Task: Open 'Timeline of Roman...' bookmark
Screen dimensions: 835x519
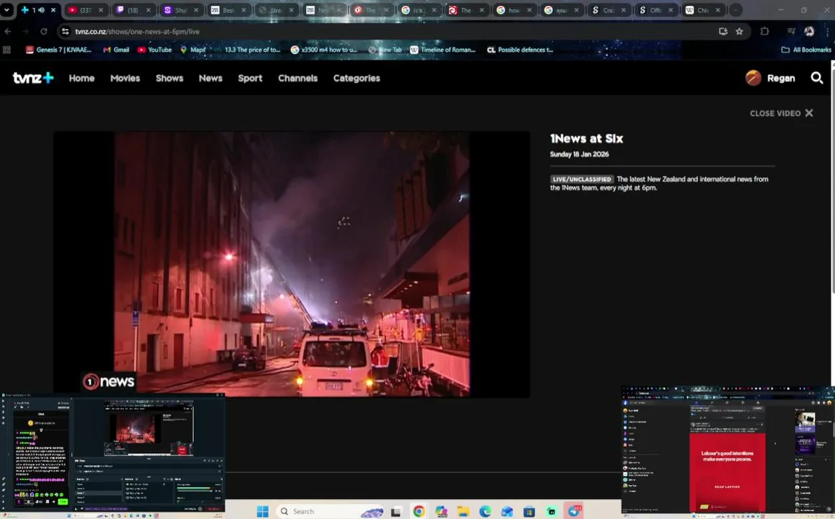Action: 442,50
